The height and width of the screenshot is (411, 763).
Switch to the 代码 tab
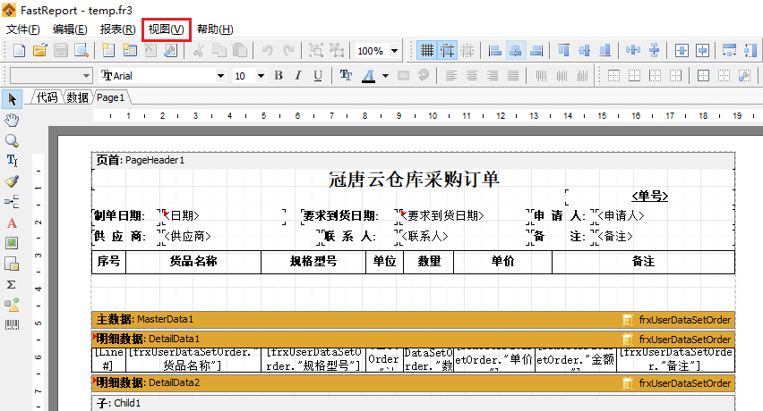coord(47,97)
